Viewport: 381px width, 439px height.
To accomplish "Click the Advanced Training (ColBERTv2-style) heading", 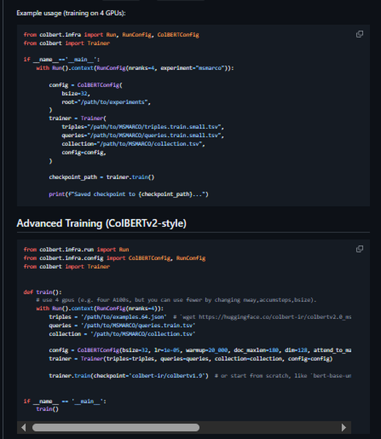I will coord(101,223).
